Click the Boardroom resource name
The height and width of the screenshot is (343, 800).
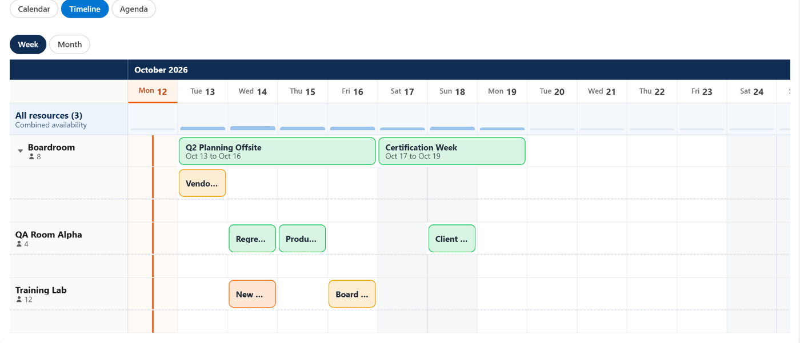point(51,147)
